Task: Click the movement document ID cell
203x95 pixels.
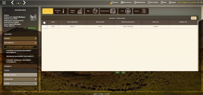Action: 128,27
